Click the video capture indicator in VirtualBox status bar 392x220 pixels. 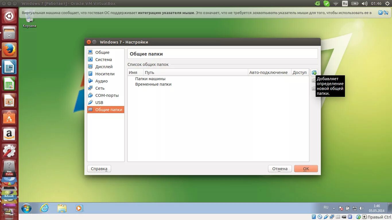[344, 217]
